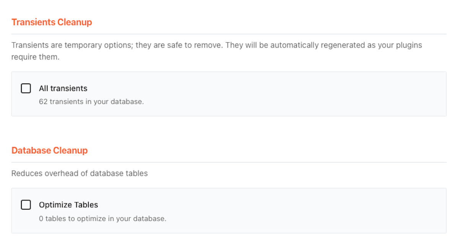Click the number 0 in tables count

(41, 219)
